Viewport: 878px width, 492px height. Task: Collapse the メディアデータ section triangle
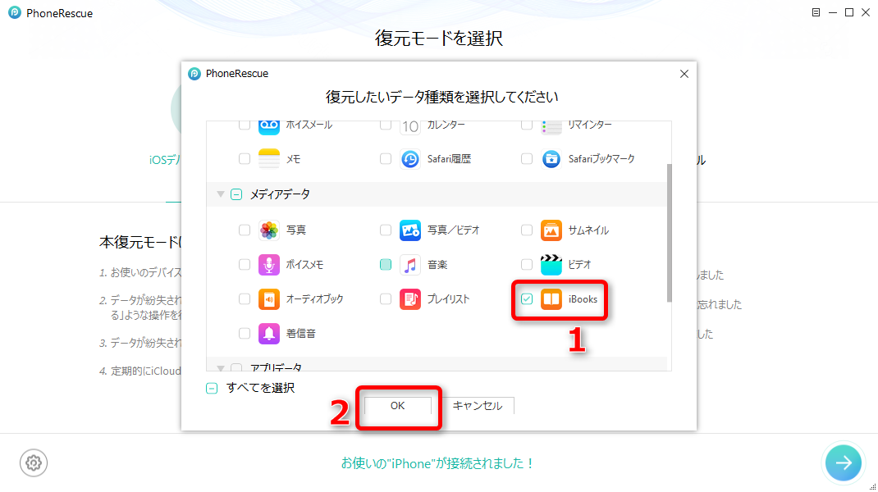click(x=221, y=194)
